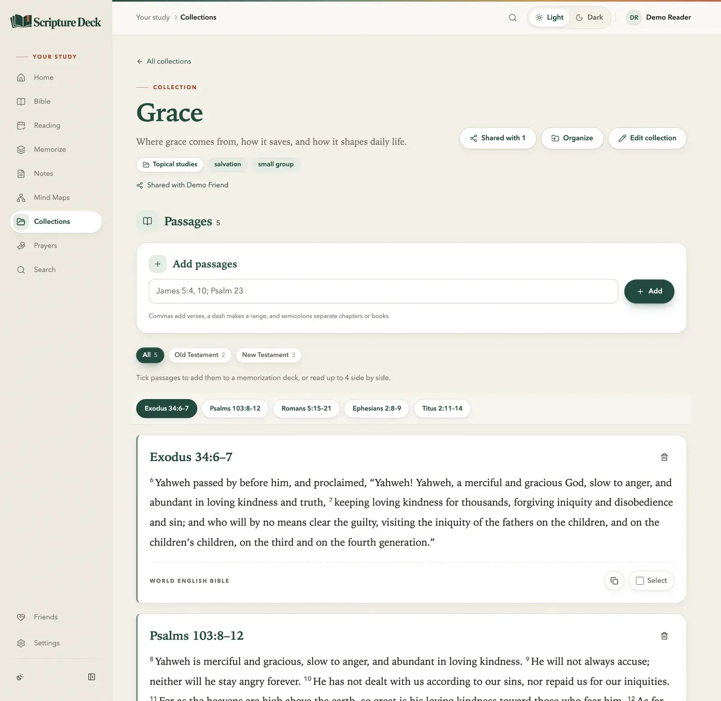Click the Add passages button
Viewport: 721px width, 701px height.
pos(649,291)
